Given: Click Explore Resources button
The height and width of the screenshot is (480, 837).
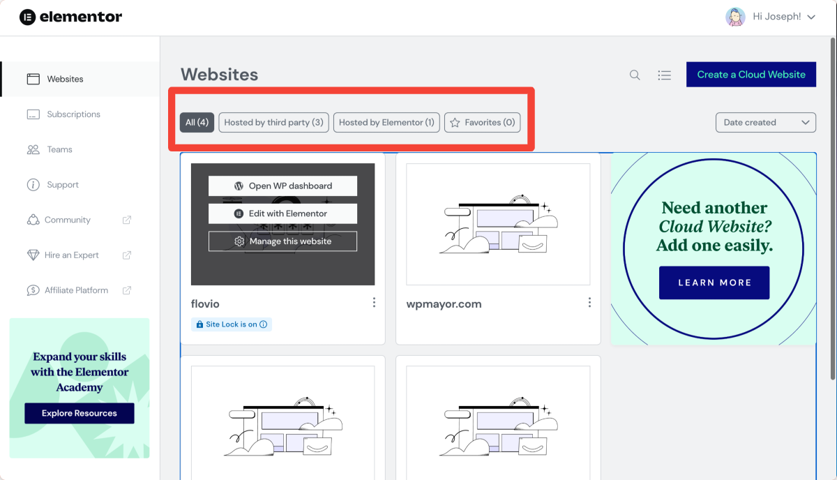Looking at the screenshot, I should (x=80, y=413).
